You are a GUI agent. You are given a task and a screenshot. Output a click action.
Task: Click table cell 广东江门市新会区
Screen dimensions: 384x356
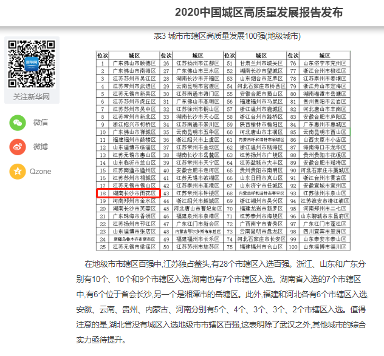coord(197,224)
